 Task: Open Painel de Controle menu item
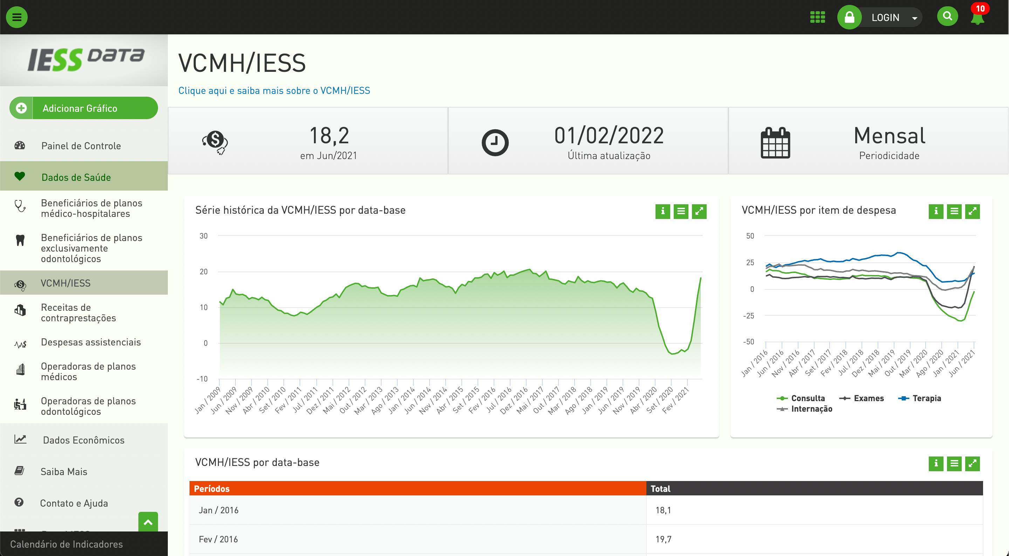click(84, 146)
